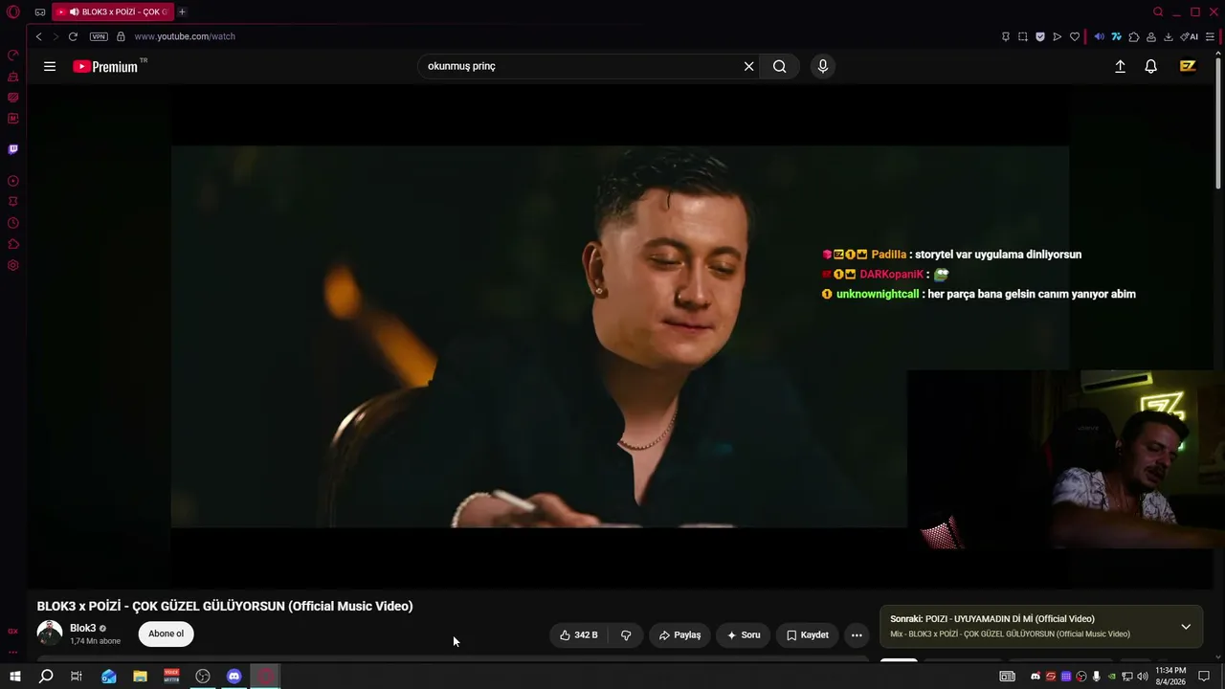The width and height of the screenshot is (1225, 689).
Task: Open a new browser tab
Action: (182, 11)
